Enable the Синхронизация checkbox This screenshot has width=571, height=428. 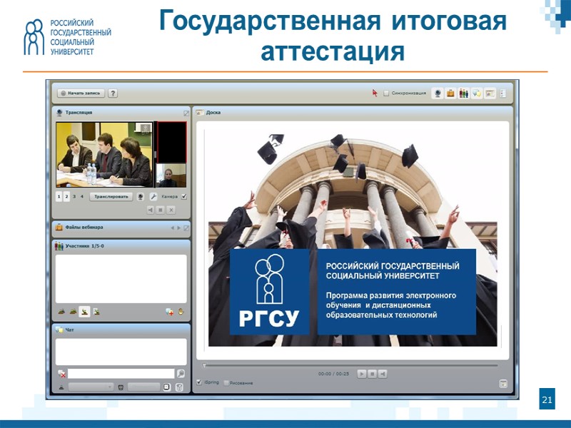click(386, 93)
